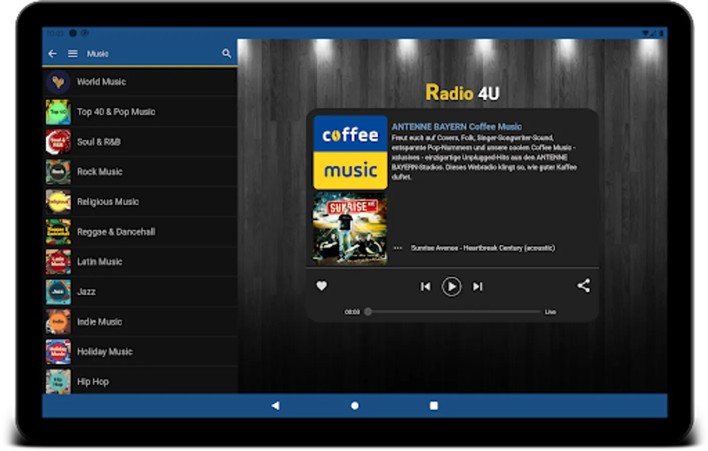Viewport: 708px width, 451px height.
Task: Click the three dots beside the track title
Action: click(x=398, y=248)
